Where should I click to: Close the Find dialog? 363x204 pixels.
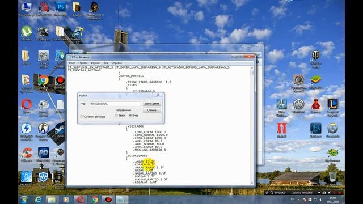click(x=158, y=95)
